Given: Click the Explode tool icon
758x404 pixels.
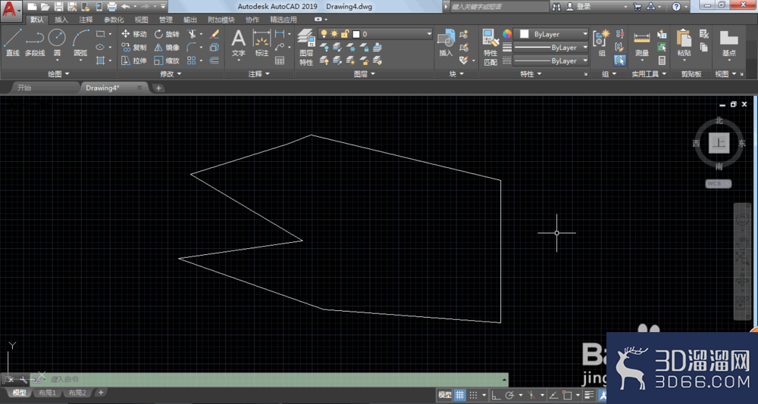Looking at the screenshot, I should pyautogui.click(x=215, y=48).
